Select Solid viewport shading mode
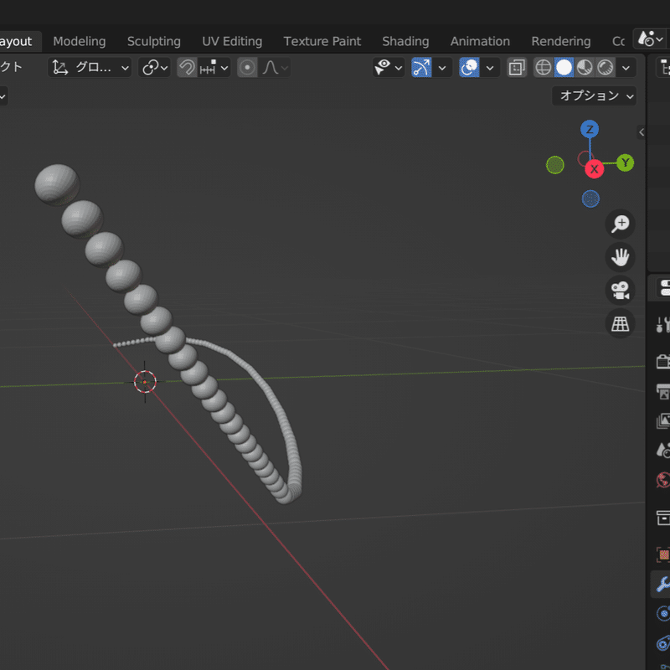This screenshot has width=670, height=670. pyautogui.click(x=564, y=68)
